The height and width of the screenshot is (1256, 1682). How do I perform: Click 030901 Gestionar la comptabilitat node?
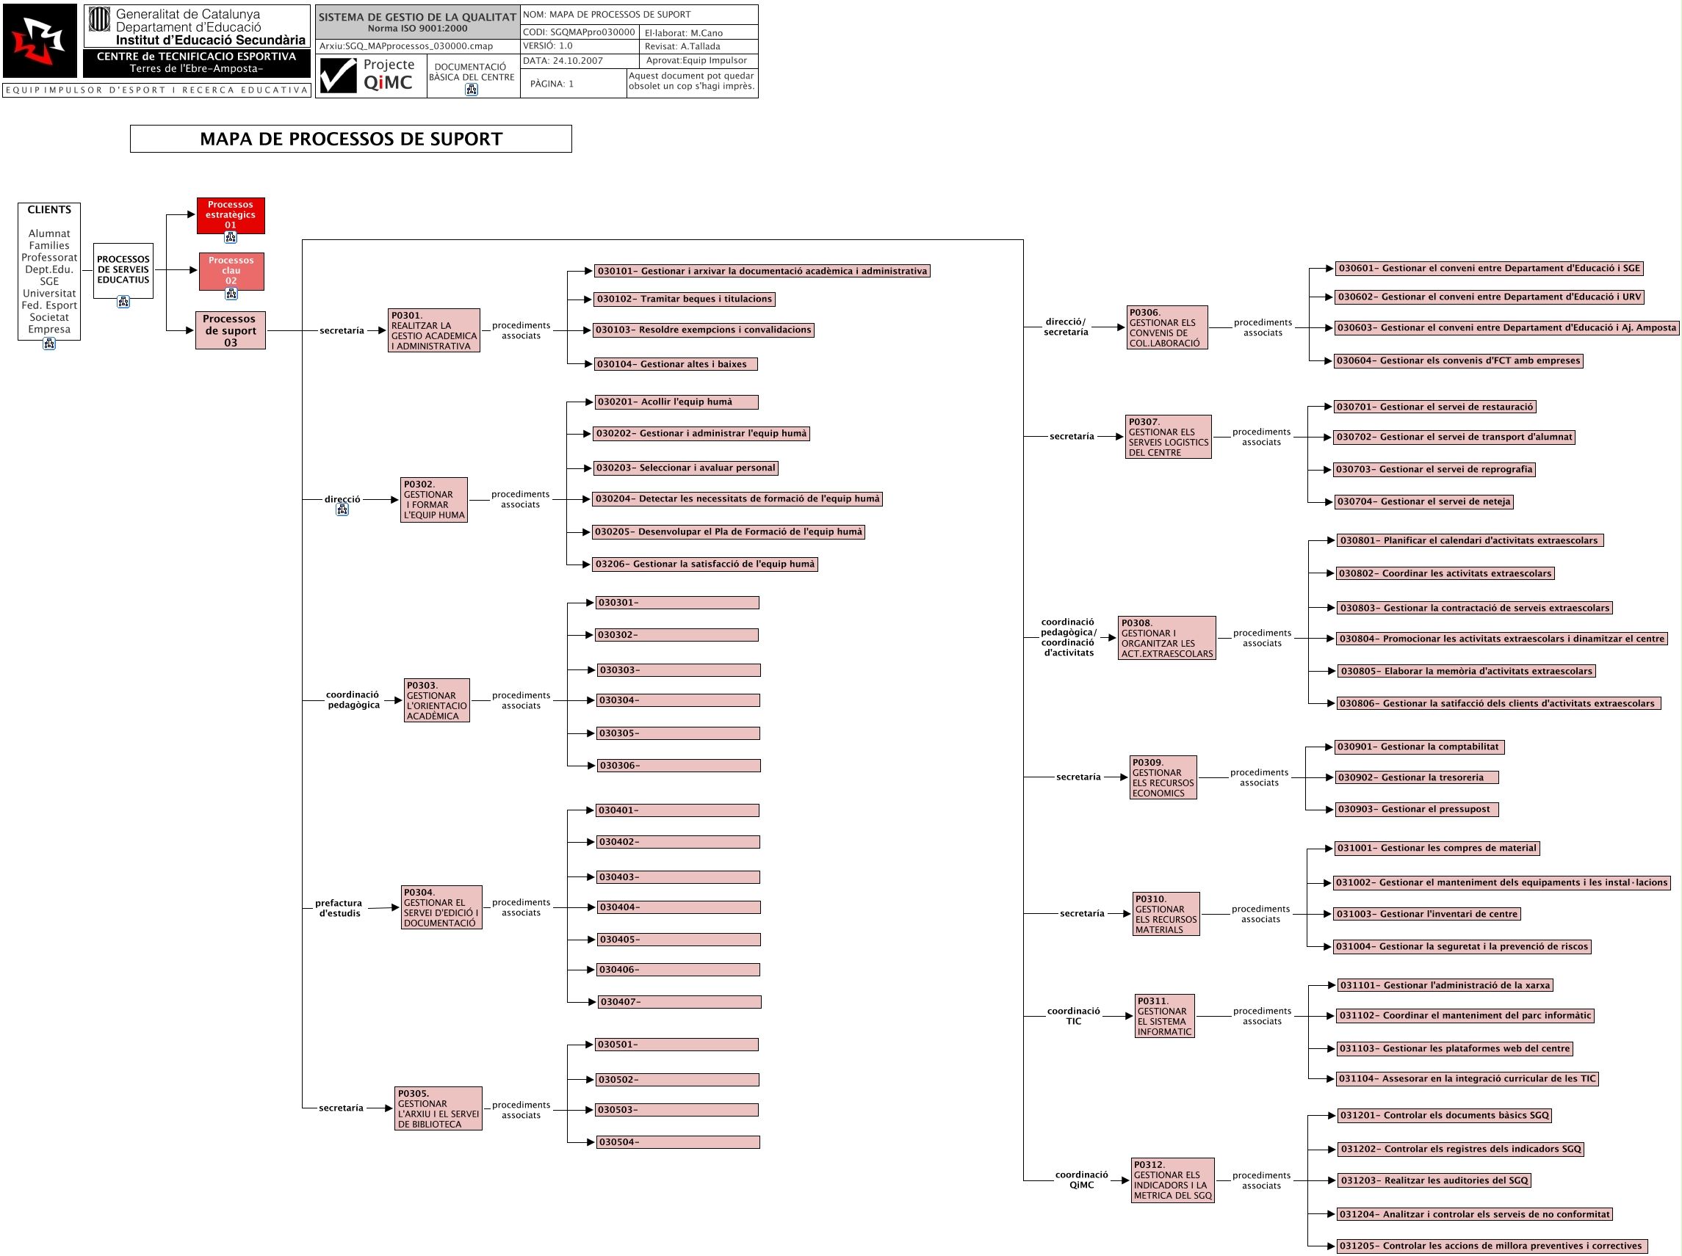point(1419,747)
